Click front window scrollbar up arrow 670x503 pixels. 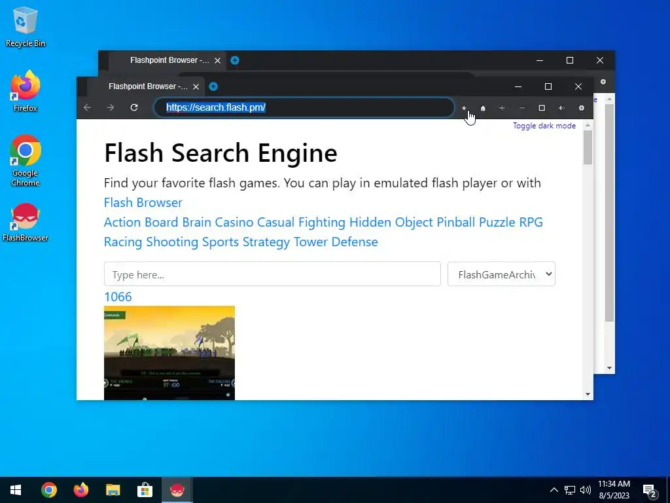pyautogui.click(x=588, y=125)
